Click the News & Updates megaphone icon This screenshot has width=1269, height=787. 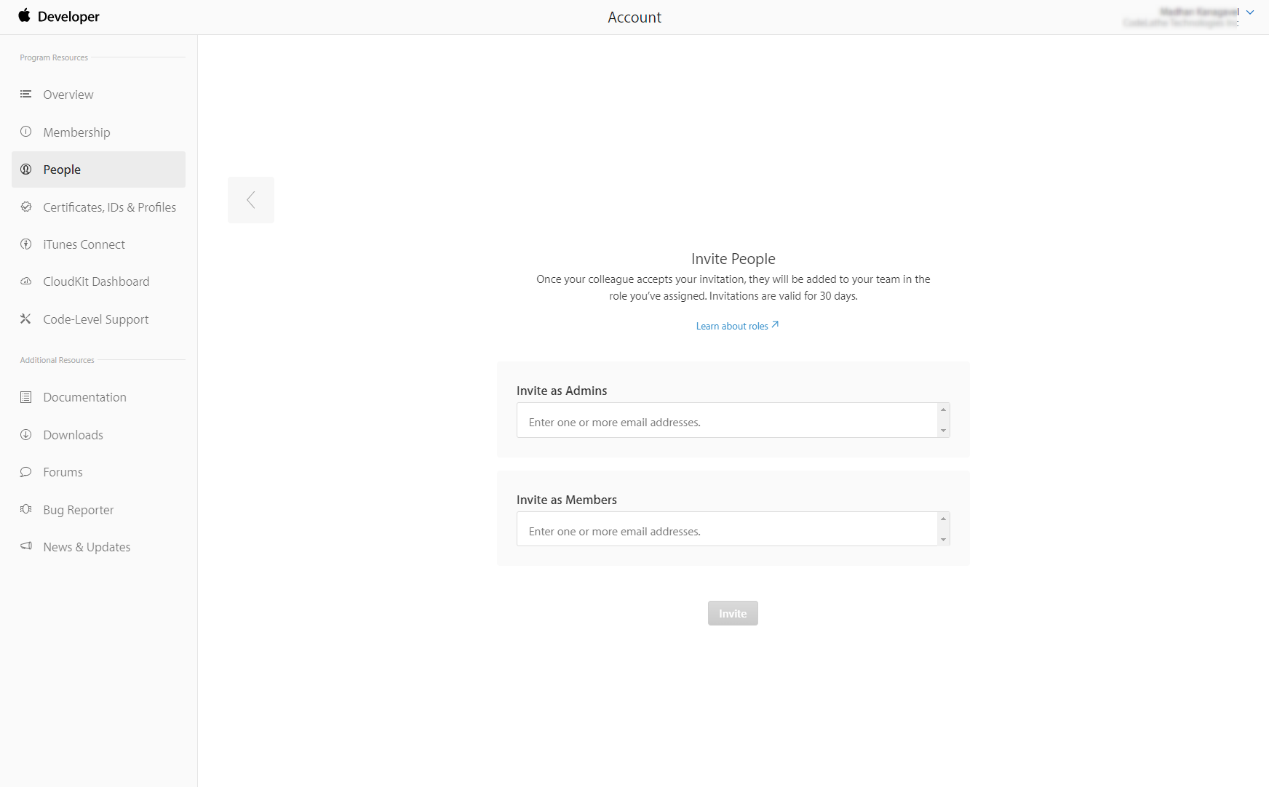click(25, 546)
